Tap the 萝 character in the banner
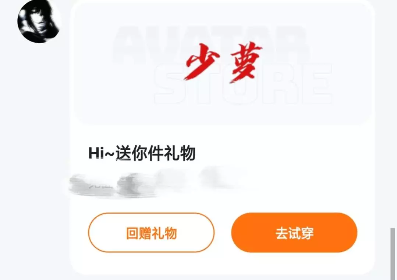Screen dimensions: 397x280 pyautogui.click(x=246, y=63)
